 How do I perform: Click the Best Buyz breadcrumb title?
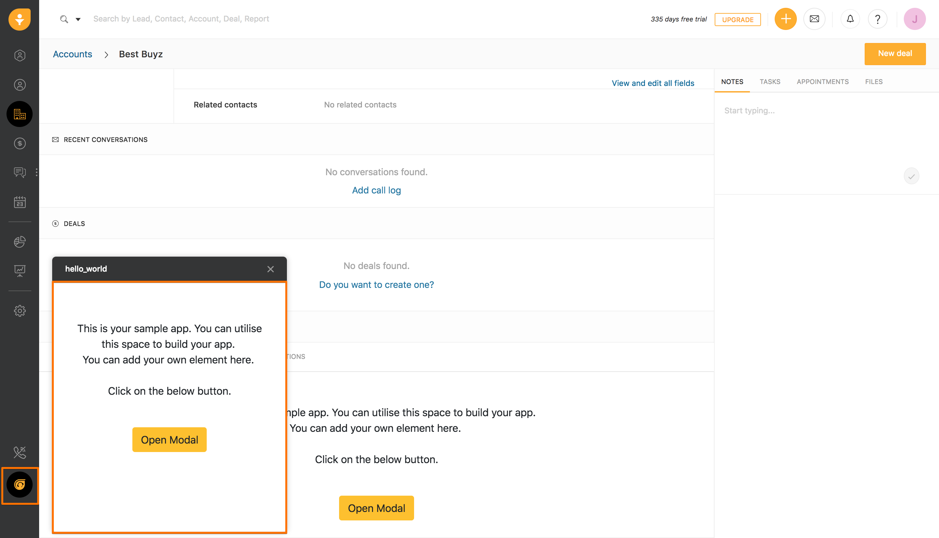pos(141,54)
